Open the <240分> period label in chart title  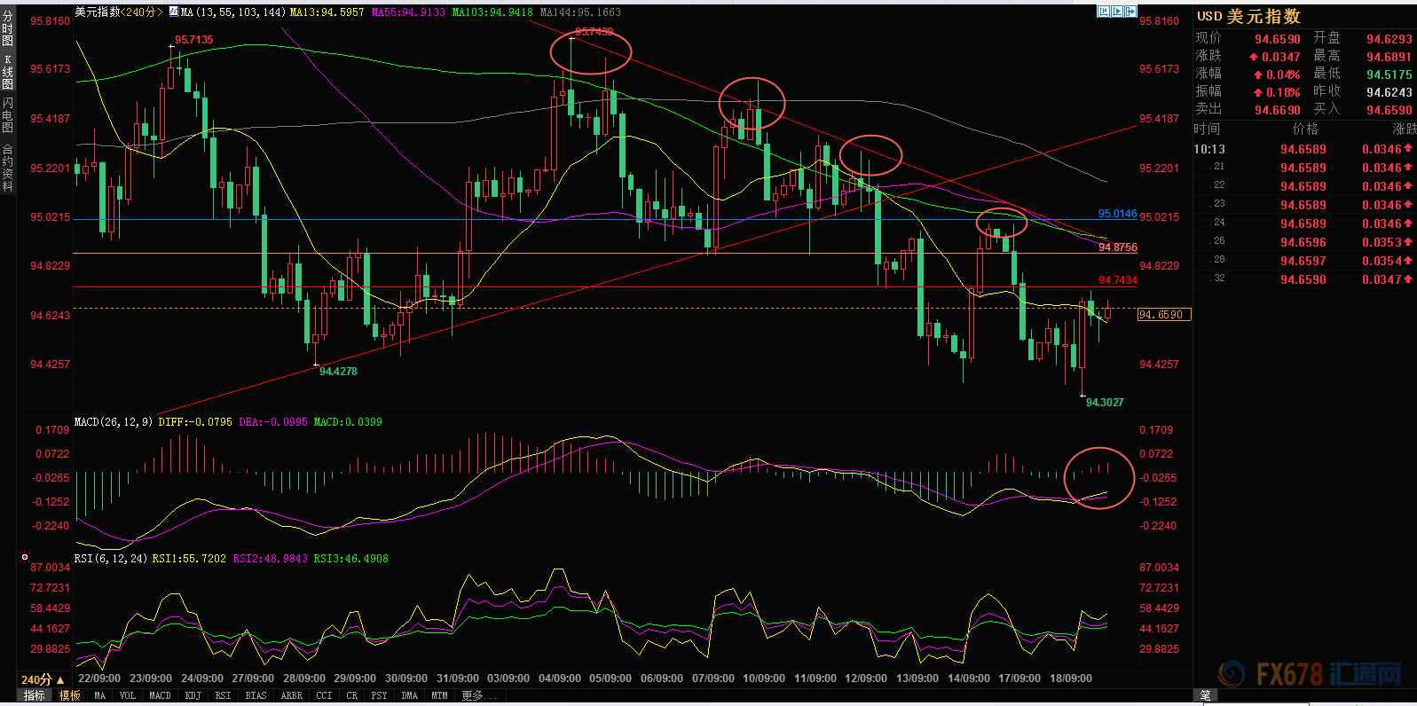tap(142, 12)
